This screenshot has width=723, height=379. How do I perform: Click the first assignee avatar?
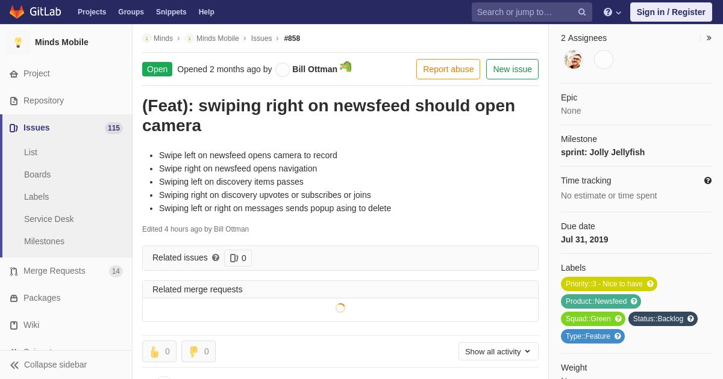coord(574,60)
